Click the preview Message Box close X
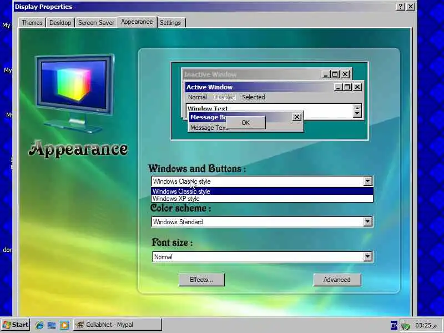Viewport: 444px width, 333px height. (x=296, y=117)
